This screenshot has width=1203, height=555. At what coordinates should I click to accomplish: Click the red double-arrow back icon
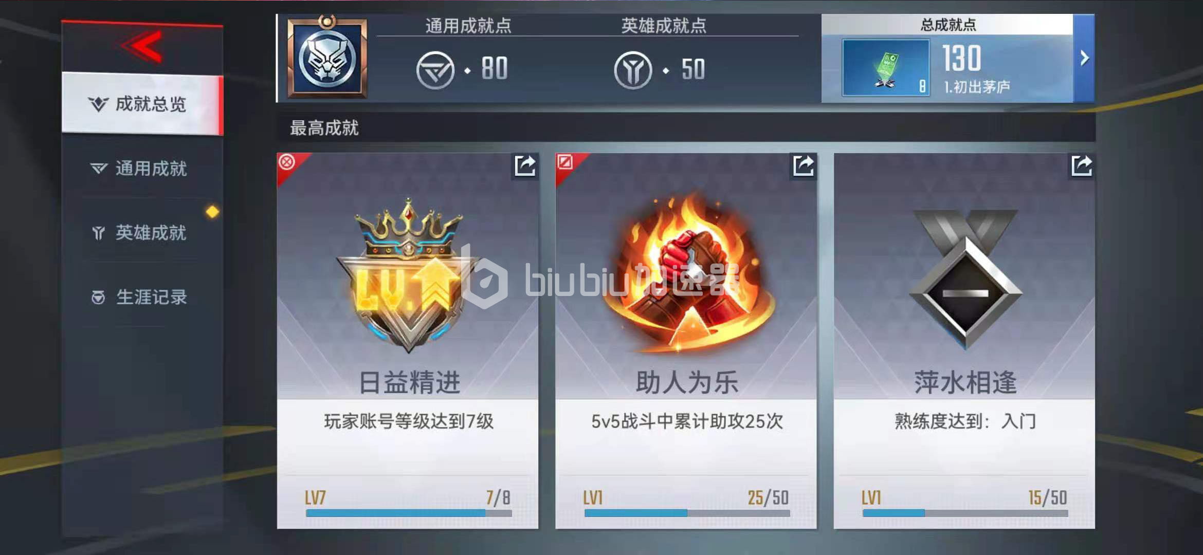pos(142,47)
